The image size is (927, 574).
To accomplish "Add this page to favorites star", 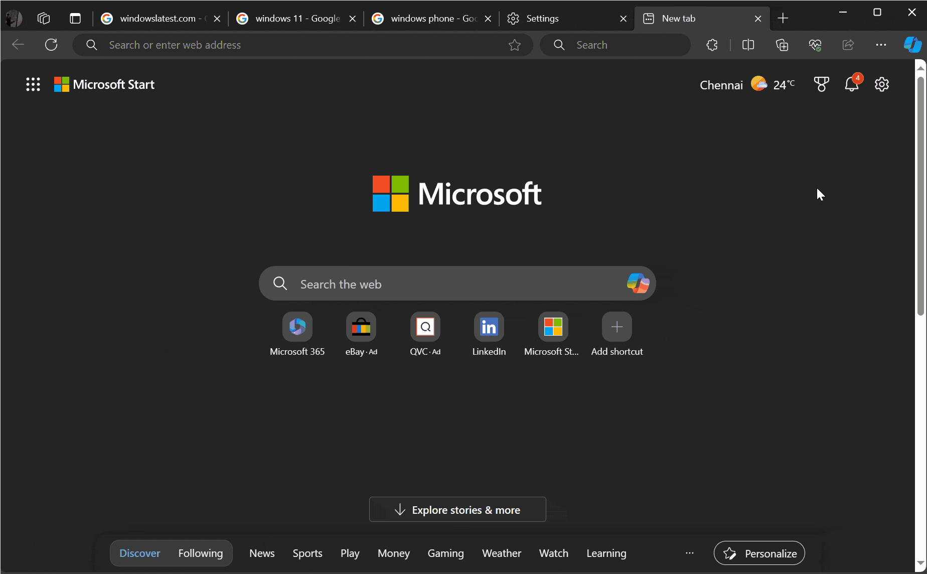I will point(514,45).
